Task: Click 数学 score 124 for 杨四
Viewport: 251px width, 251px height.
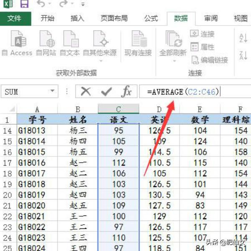Action: pyautogui.click(x=200, y=141)
